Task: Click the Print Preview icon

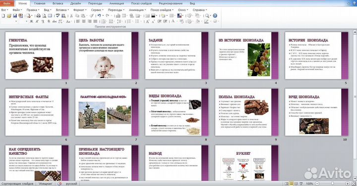Action: tap(44, 16)
